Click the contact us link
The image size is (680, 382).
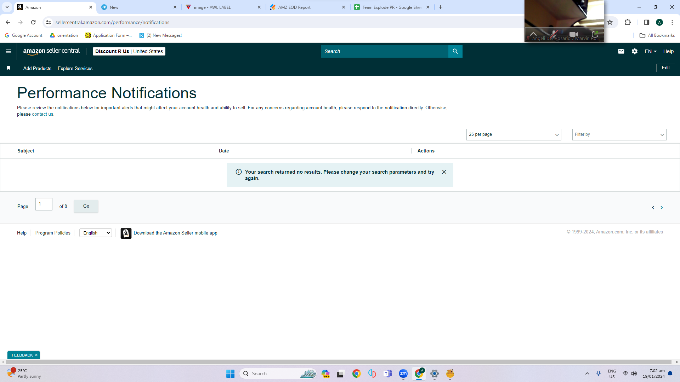coord(42,114)
